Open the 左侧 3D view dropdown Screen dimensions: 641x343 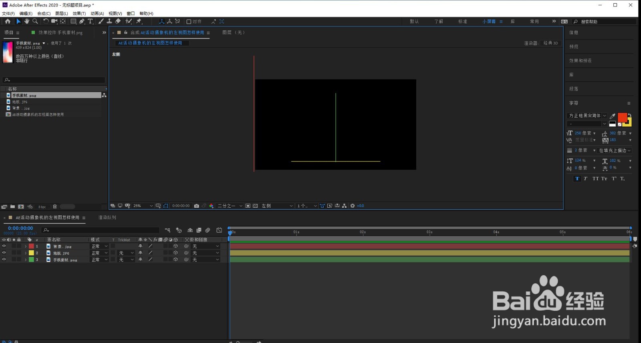coord(277,206)
